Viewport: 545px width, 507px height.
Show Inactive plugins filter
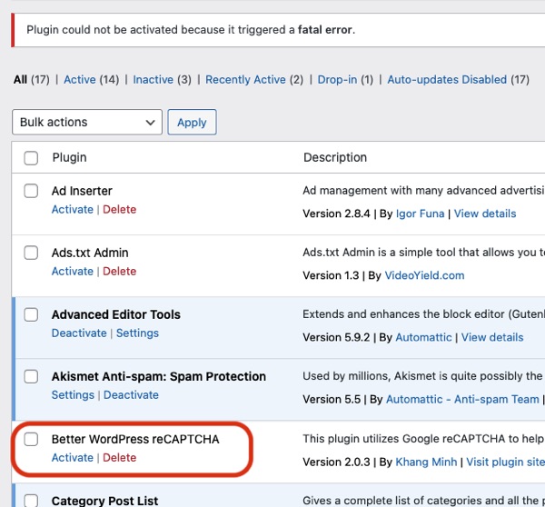[153, 80]
